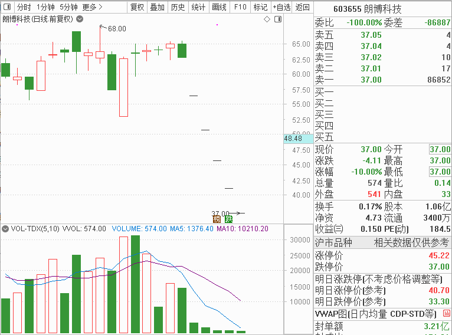Viewport: 452px width, 335px height.
Task: Activate the 画线 drawing tool
Action: pyautogui.click(x=219, y=7)
